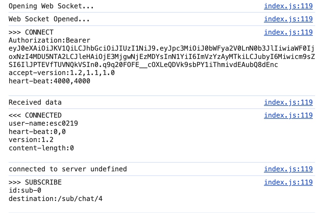This screenshot has height=213, width=320.
Task: Follow index.js:119 link for >>> SUBSCRIBE entry
Action: pos(288,182)
